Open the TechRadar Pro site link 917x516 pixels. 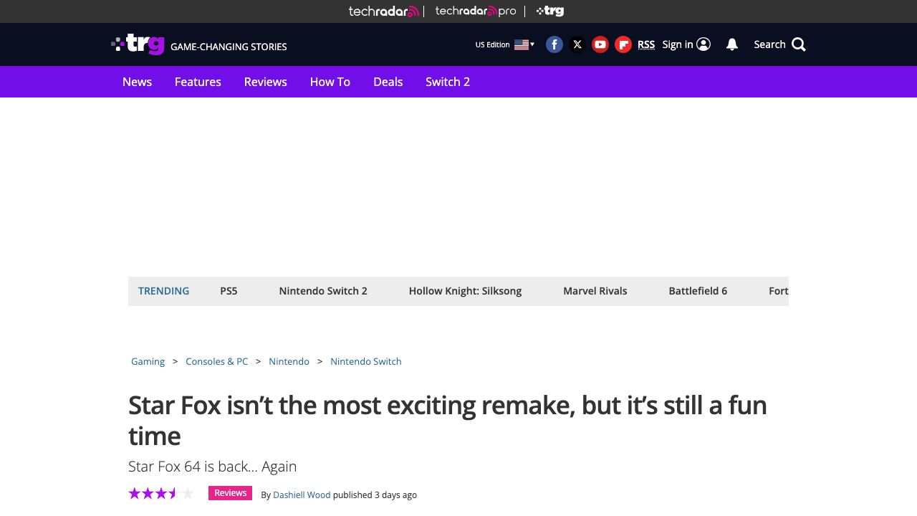click(x=476, y=11)
